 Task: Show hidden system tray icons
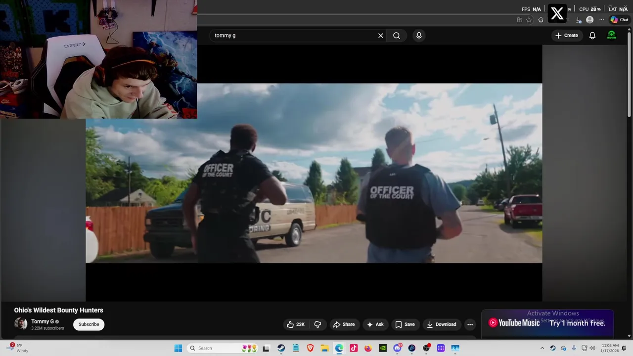[x=542, y=348]
